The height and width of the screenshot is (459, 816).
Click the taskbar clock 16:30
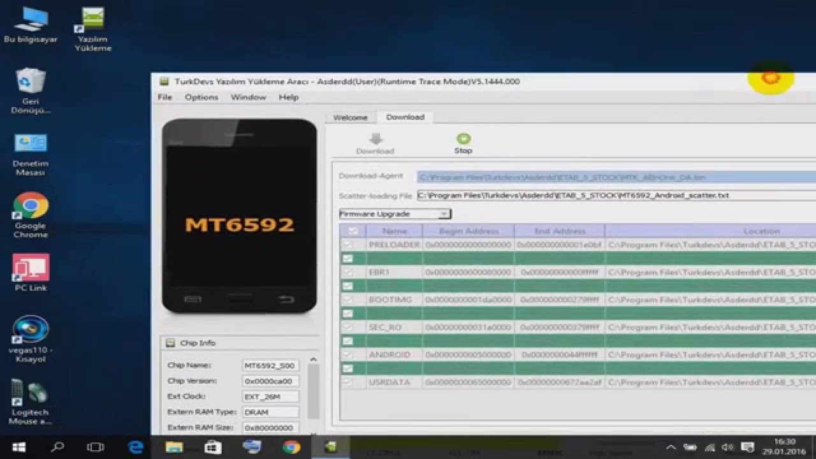pyautogui.click(x=785, y=447)
